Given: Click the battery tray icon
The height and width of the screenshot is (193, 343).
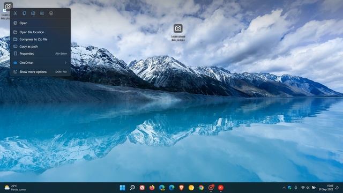Looking at the screenshot, I should click(314, 188).
